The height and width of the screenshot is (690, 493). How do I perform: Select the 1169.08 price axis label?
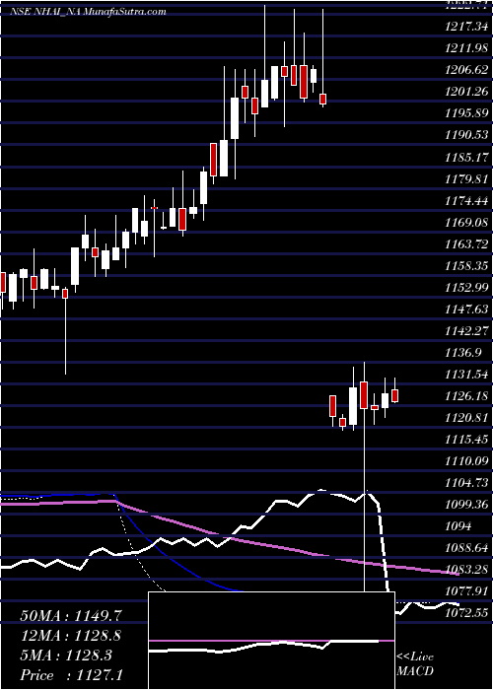point(465,223)
